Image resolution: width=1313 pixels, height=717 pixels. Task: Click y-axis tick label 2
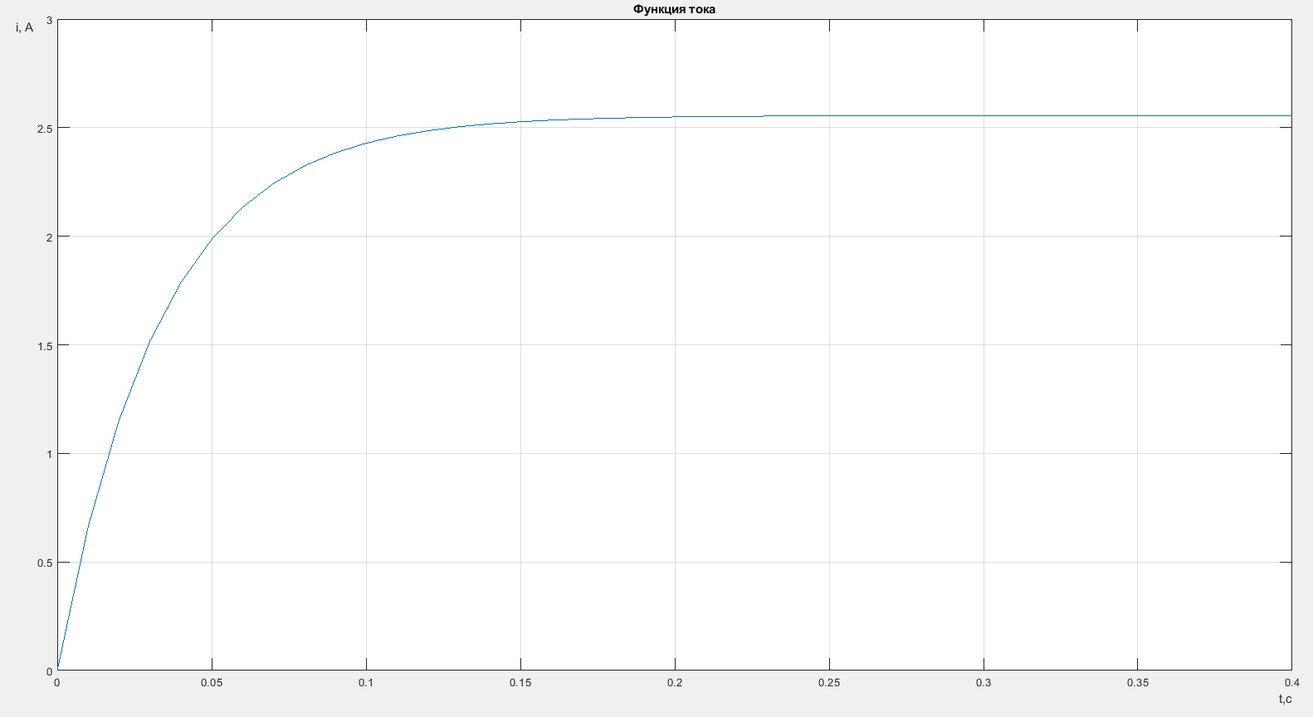[50, 237]
